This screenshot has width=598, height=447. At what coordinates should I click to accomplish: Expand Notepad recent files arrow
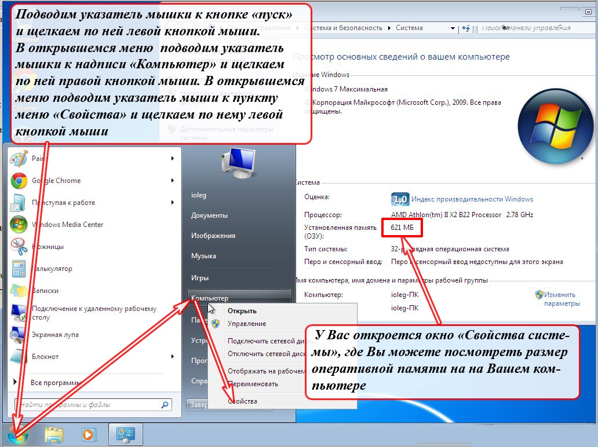coord(172,357)
